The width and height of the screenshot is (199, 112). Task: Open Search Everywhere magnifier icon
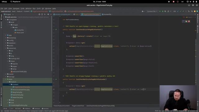pyautogui.click(x=192, y=12)
